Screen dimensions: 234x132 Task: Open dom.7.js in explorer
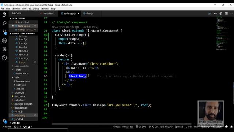tap(23, 40)
